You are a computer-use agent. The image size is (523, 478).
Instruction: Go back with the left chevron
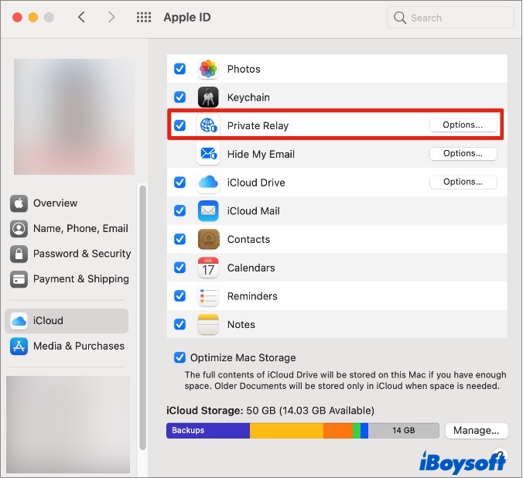coord(82,18)
